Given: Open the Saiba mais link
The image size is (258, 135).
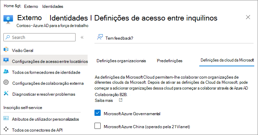Looking at the screenshot, I should (104, 100).
